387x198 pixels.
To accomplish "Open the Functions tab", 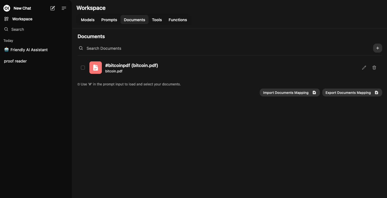I will click(178, 20).
